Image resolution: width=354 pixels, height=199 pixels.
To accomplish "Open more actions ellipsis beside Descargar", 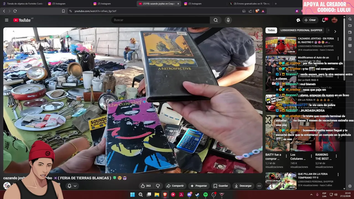I will [x=259, y=186].
